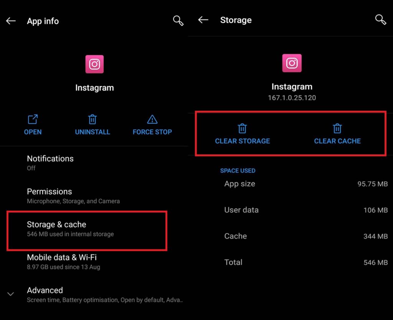The height and width of the screenshot is (320, 393).
Task: Tap the CLEAR STORAGE button label
Action: (x=243, y=141)
